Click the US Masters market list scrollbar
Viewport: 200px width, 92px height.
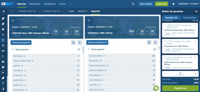coord(159,48)
